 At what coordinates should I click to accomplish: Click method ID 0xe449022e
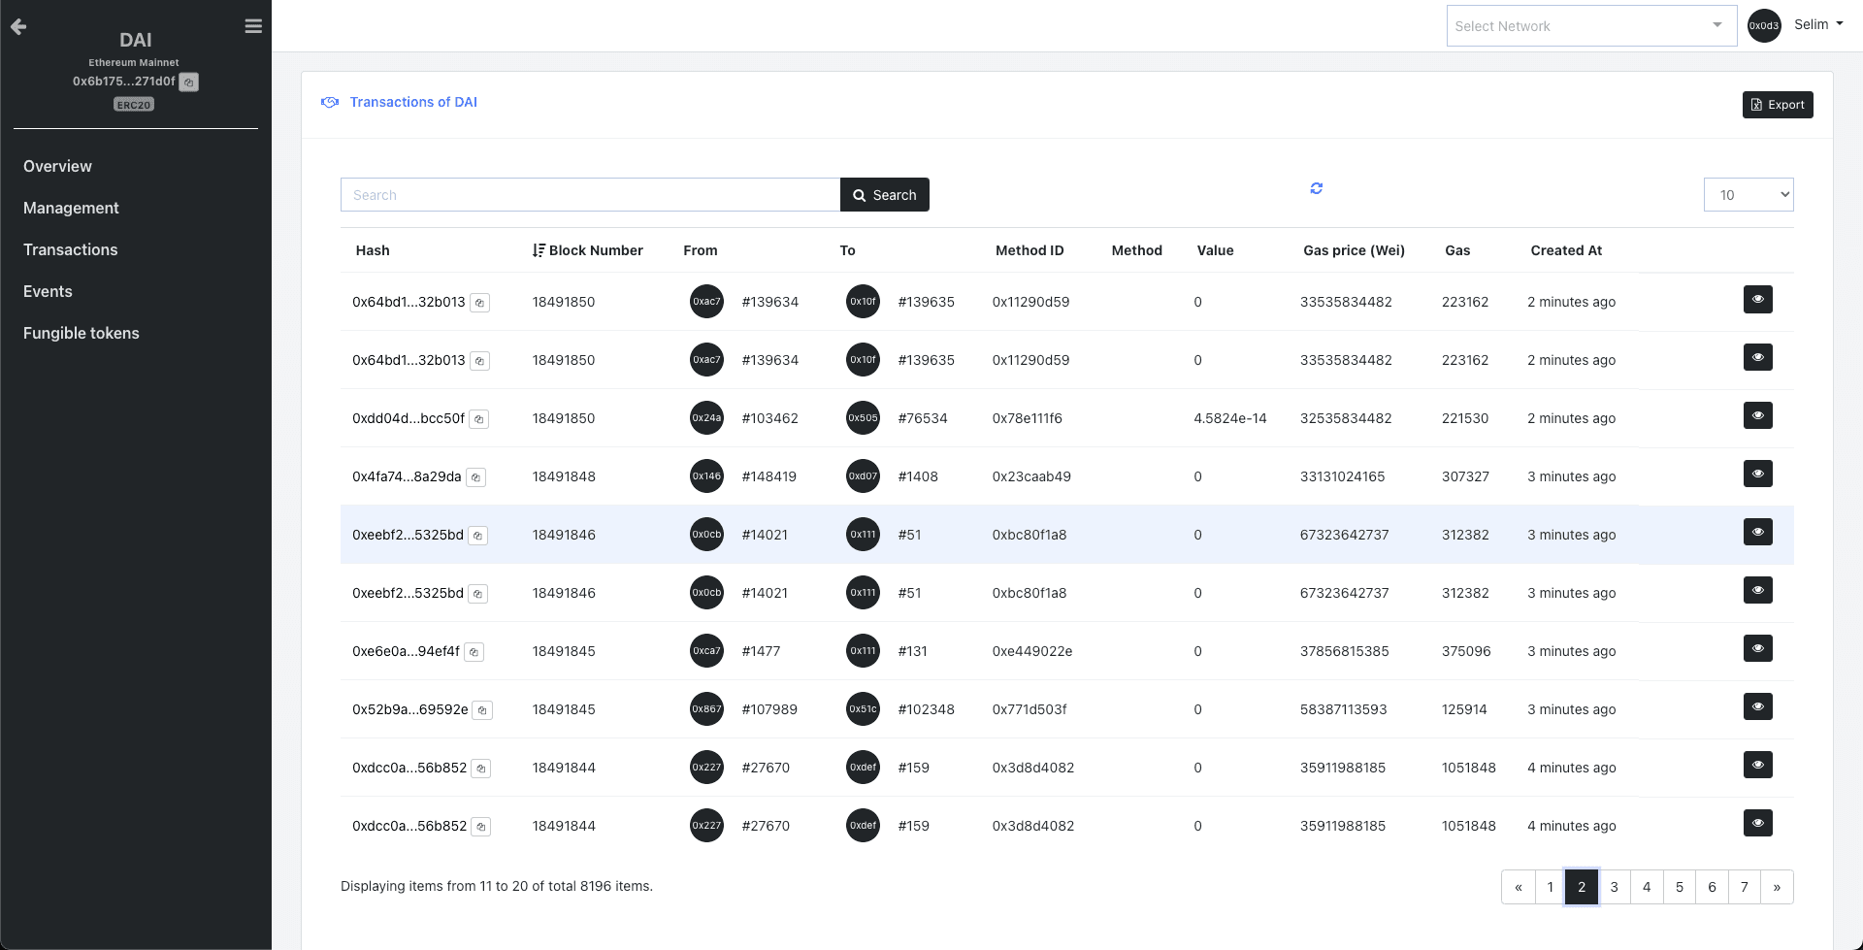(1031, 651)
